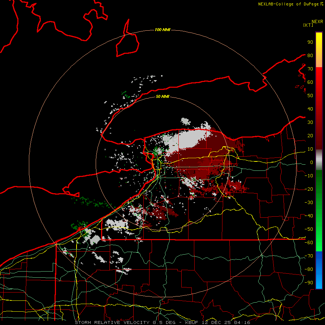The image size is (325, 325).
Task: Click the -70 value on velocity scale
Action: (309, 256)
